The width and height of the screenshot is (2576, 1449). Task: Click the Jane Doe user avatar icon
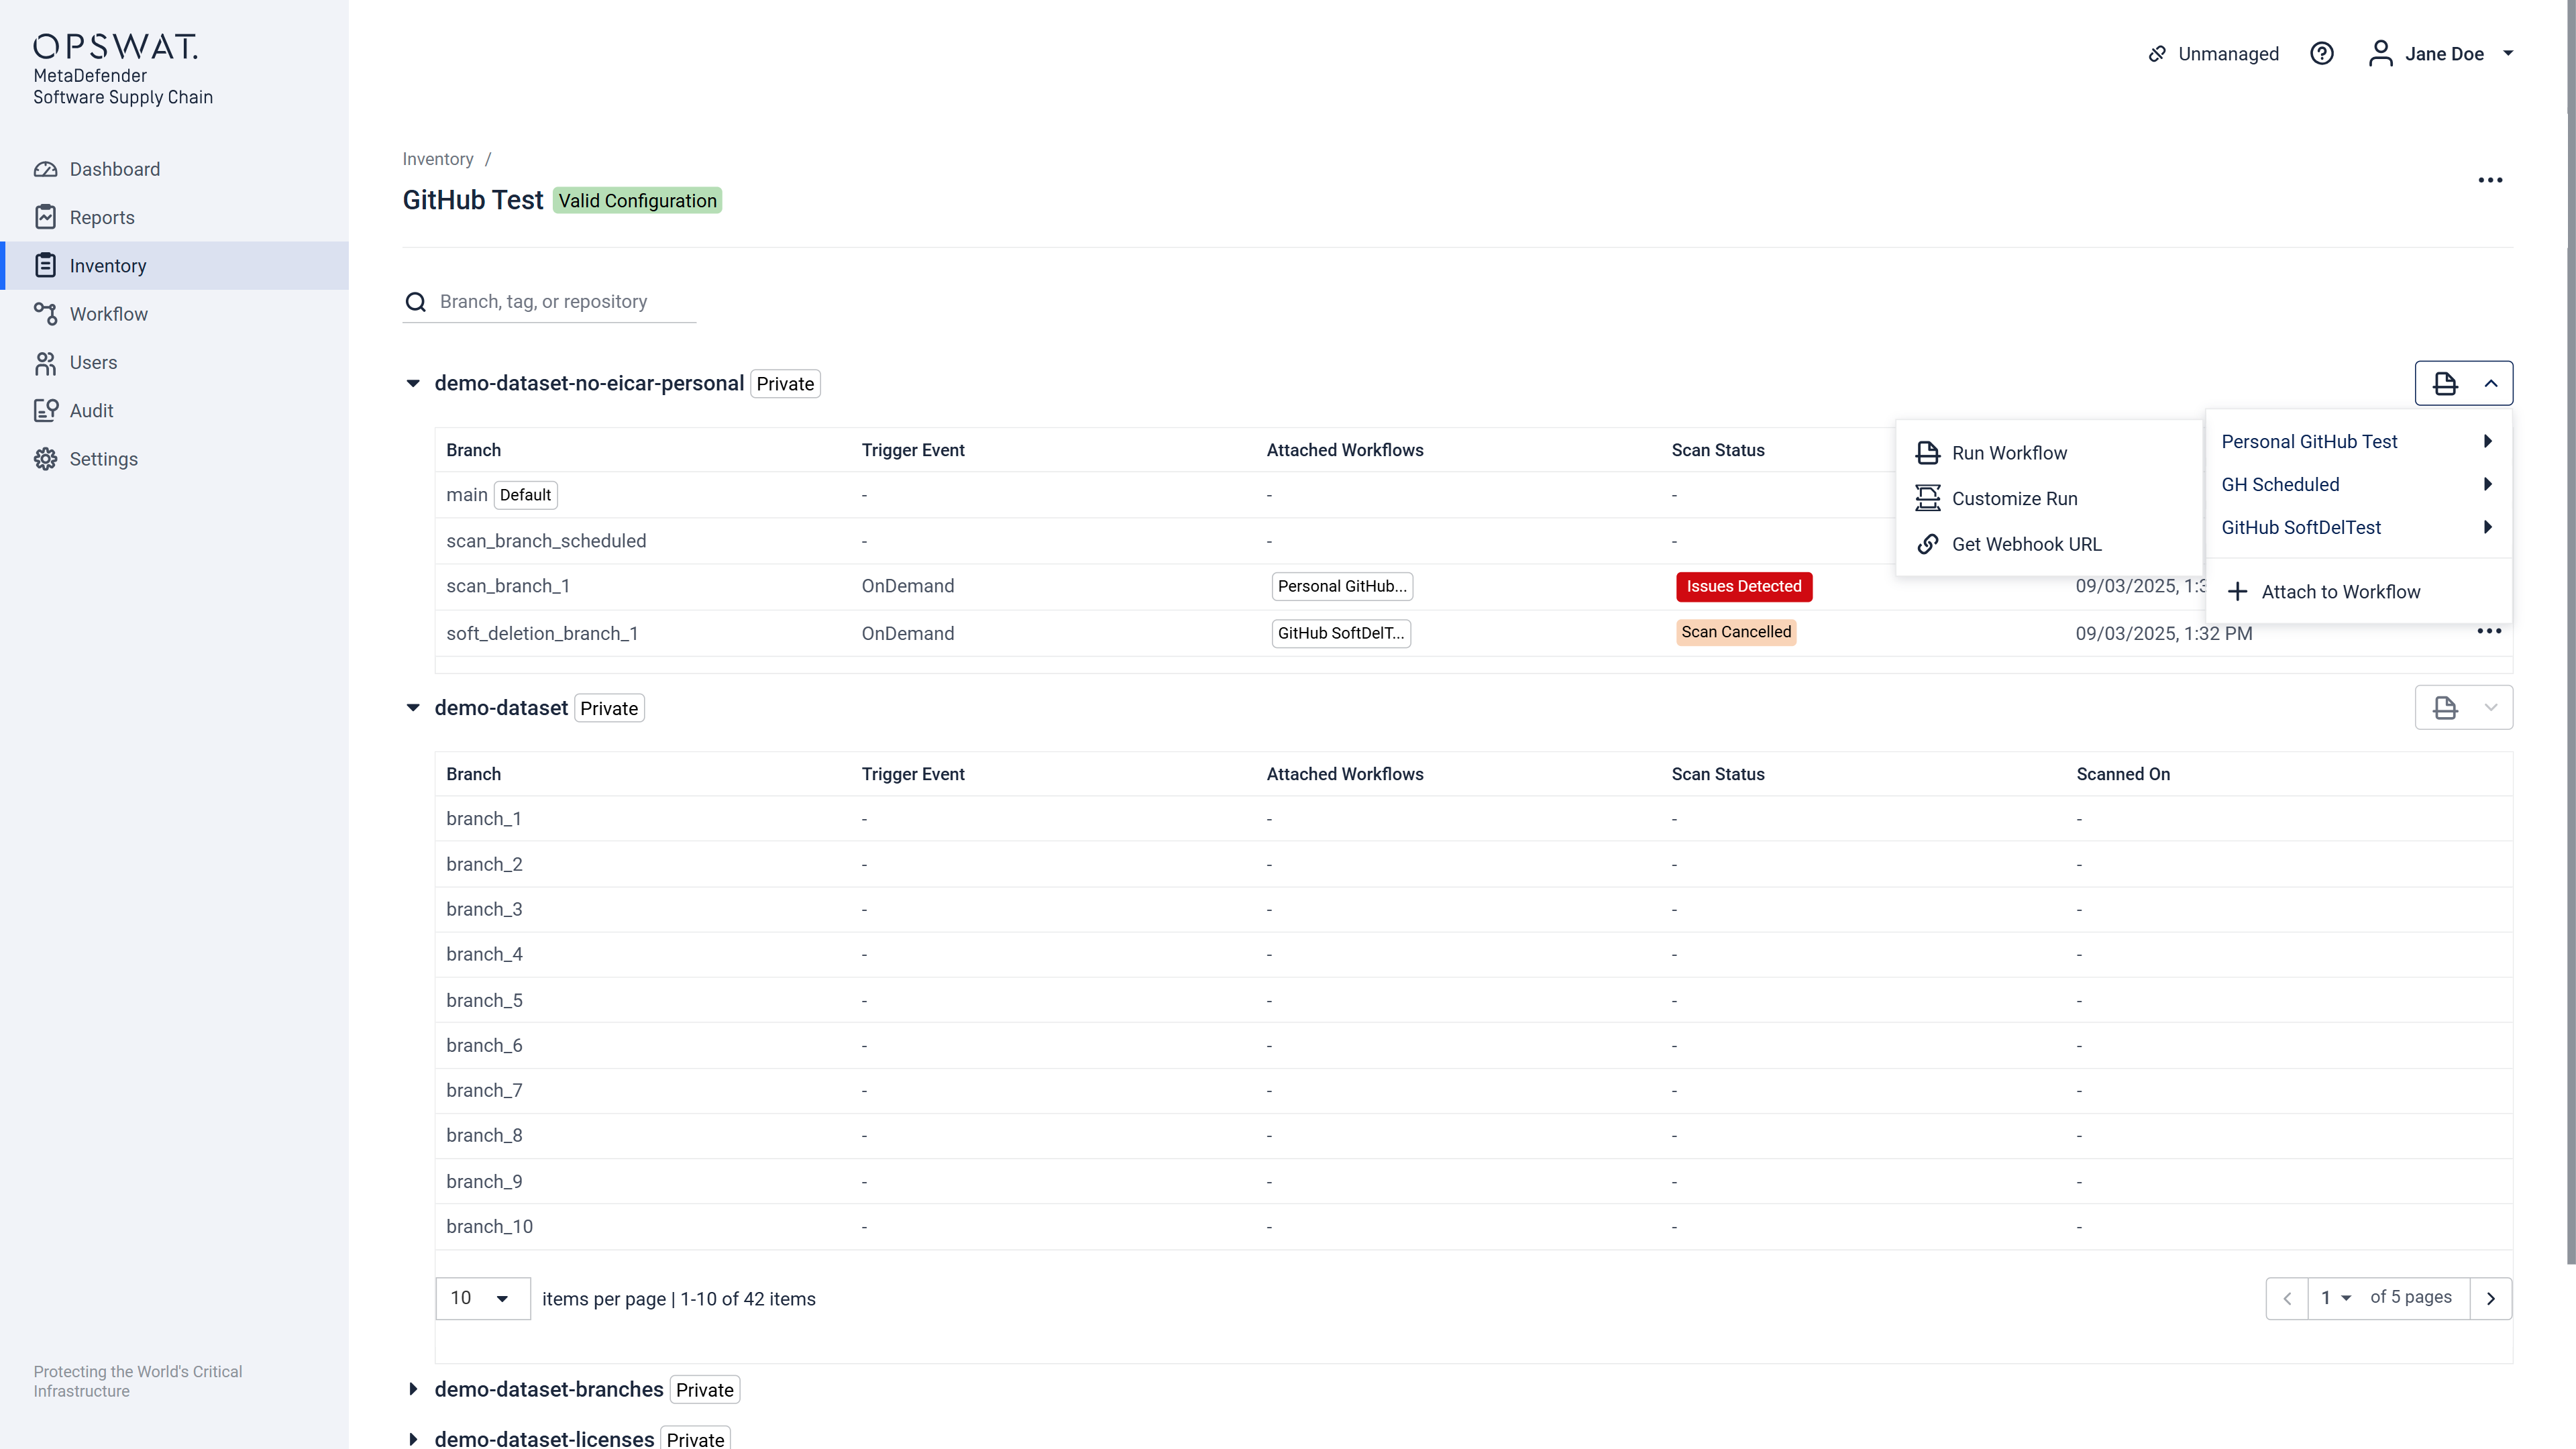point(2380,54)
